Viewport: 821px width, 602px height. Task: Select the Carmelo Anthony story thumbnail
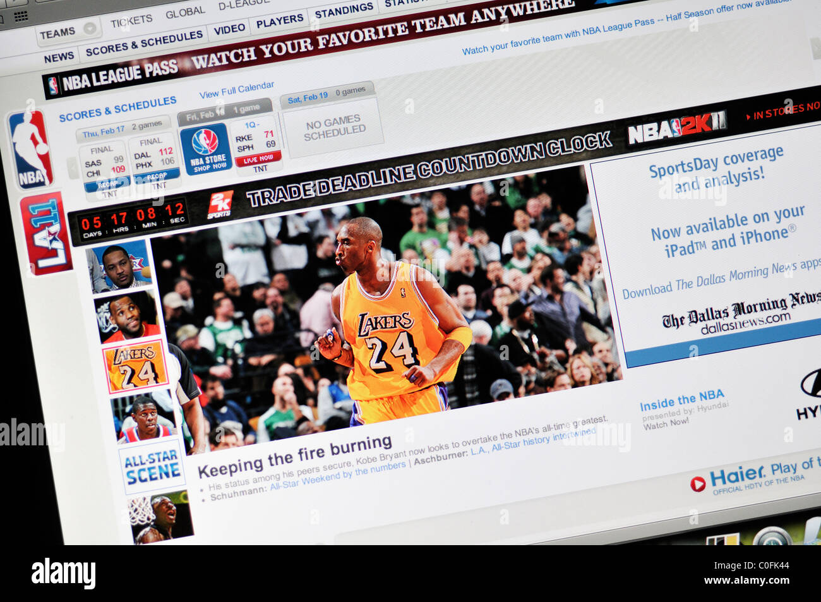(120, 267)
